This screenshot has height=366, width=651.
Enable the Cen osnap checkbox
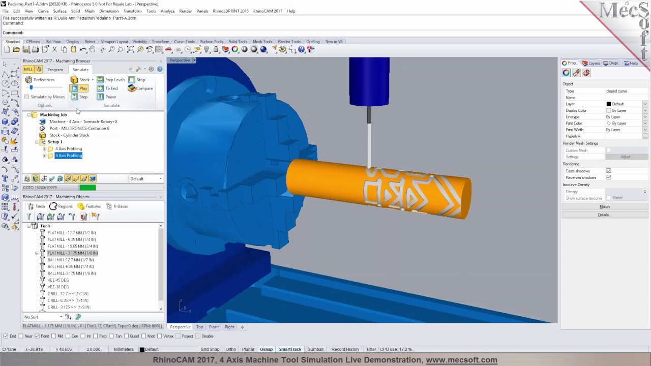pos(68,336)
